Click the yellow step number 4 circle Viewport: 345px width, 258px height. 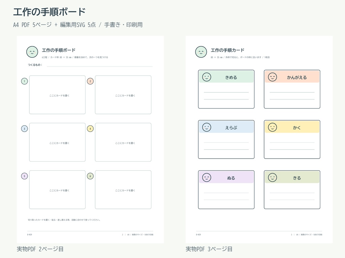point(90,129)
